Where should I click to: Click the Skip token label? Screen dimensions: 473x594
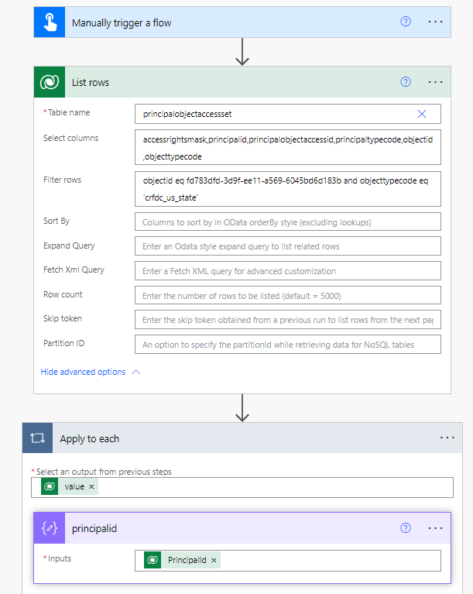pyautogui.click(x=63, y=318)
